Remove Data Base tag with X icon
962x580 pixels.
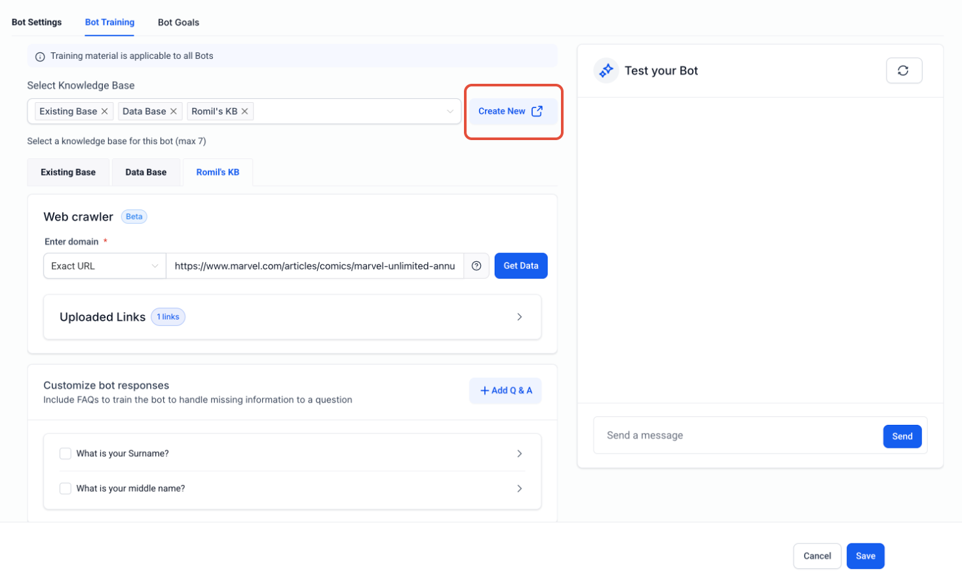pos(174,111)
